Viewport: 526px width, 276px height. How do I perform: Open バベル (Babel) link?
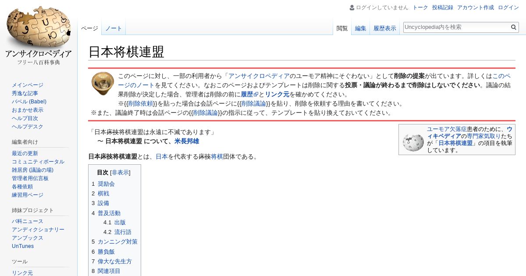[29, 102]
